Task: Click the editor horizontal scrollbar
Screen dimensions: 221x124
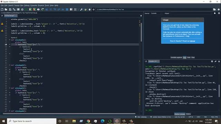Action: [69, 114]
